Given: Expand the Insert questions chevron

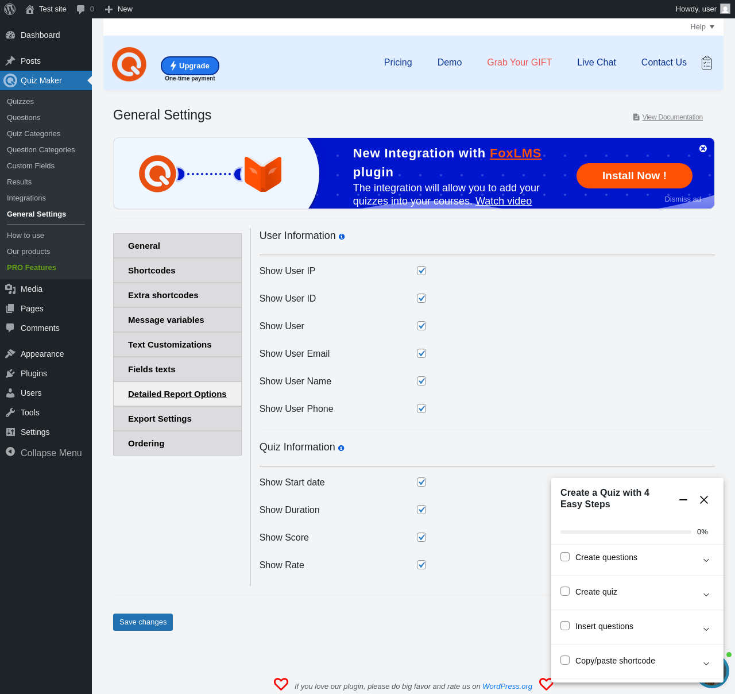Looking at the screenshot, I should click(706, 629).
